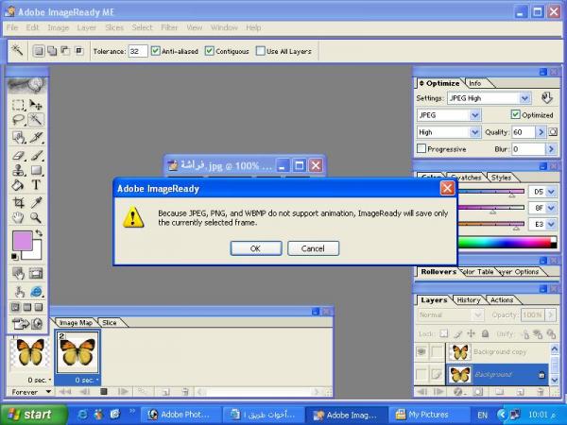Image resolution: width=567 pixels, height=425 pixels.
Task: Click the swap foreground/background colors arrow
Action: (x=39, y=233)
